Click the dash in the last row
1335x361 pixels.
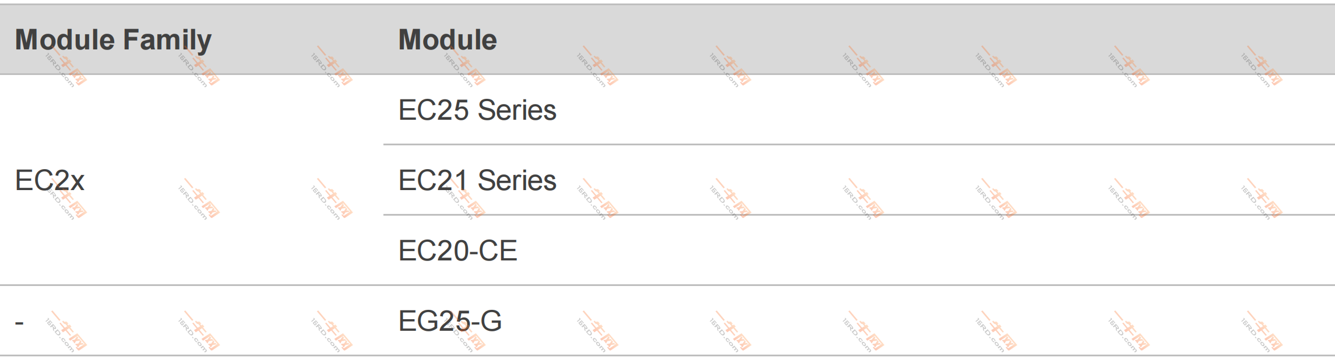click(19, 321)
